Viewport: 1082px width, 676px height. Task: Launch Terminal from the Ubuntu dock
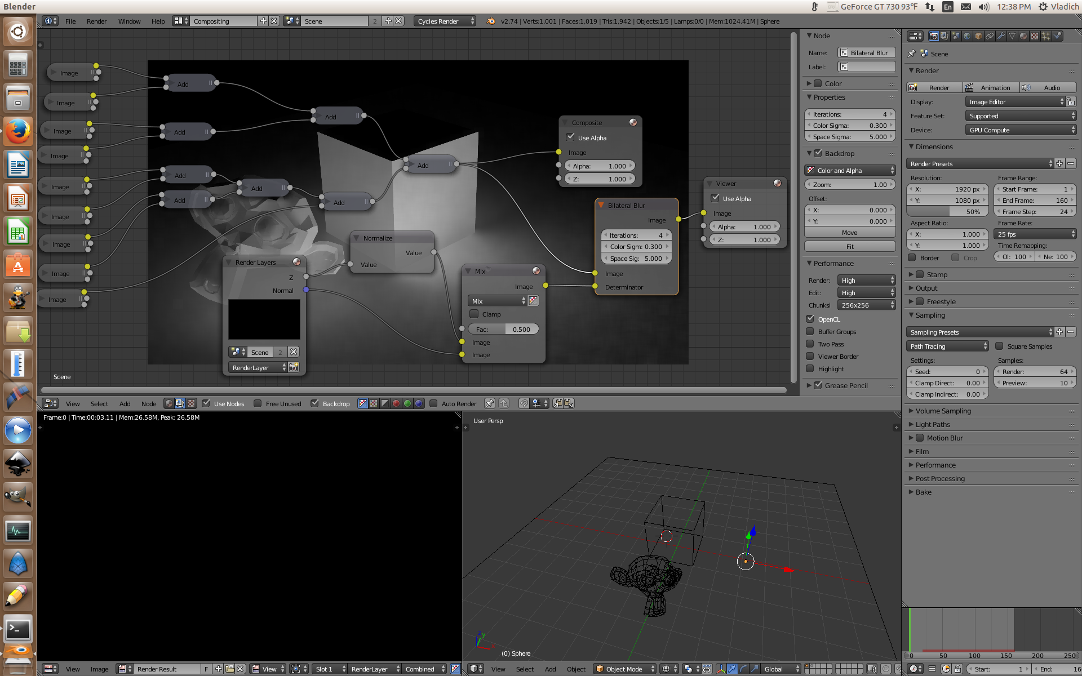click(18, 629)
